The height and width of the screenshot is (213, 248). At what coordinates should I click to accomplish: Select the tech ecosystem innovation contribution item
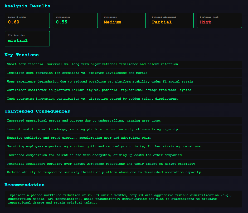93,99
